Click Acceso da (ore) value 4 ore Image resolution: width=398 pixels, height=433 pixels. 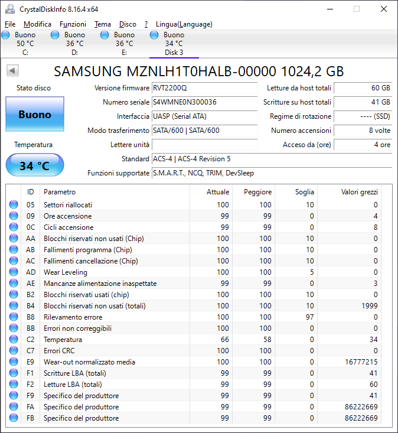tap(363, 145)
